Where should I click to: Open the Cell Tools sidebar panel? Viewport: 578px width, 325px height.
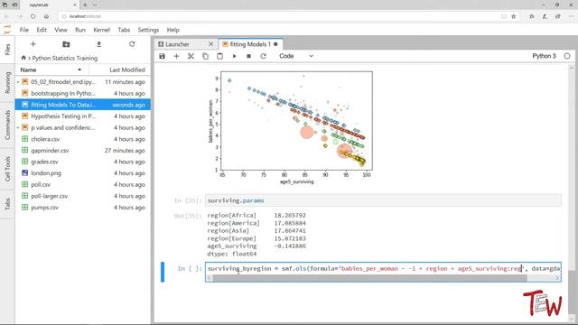coord(7,169)
